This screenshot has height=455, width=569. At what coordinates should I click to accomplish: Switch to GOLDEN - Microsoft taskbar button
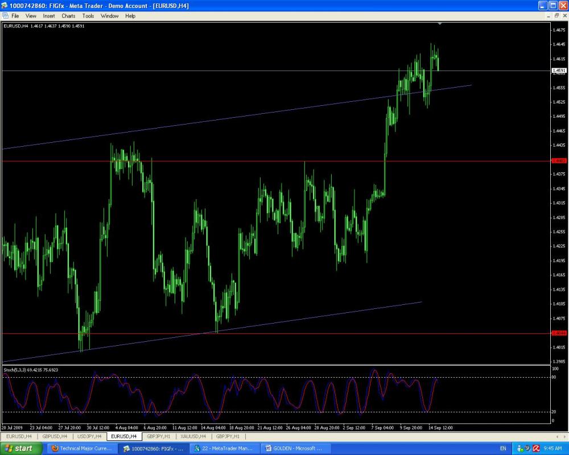click(x=295, y=449)
